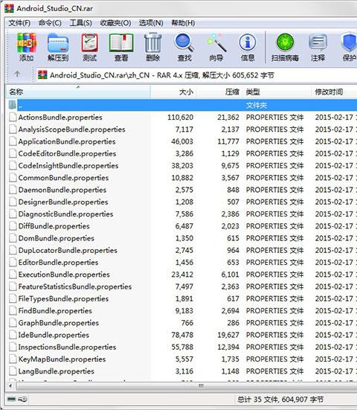Click the 添加 (Add) toolbar icon

26,47
